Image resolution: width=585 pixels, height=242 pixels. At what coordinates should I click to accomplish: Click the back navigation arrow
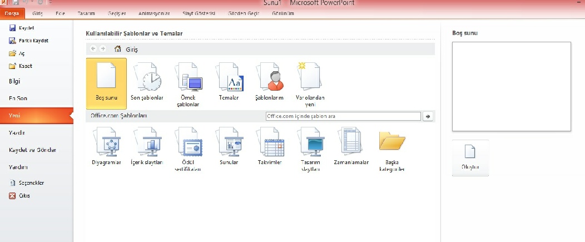pos(93,48)
